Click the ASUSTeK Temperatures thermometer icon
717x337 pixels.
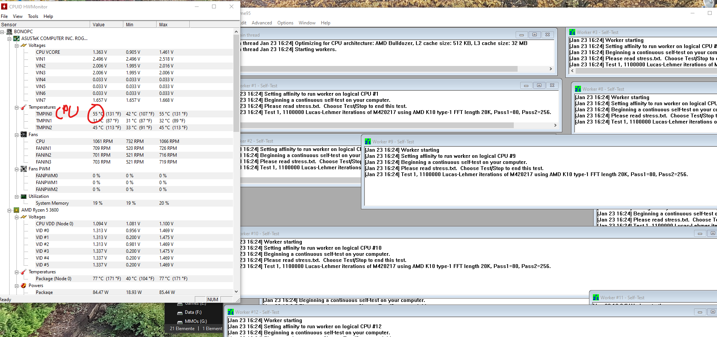tap(24, 107)
